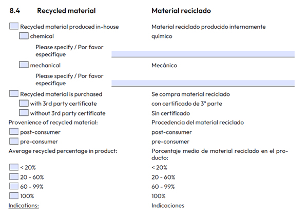
Task: Click 'Provenience of recycled material:' label
Action: pos(53,123)
